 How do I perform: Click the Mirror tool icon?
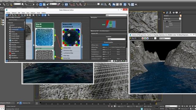coord(102,5)
